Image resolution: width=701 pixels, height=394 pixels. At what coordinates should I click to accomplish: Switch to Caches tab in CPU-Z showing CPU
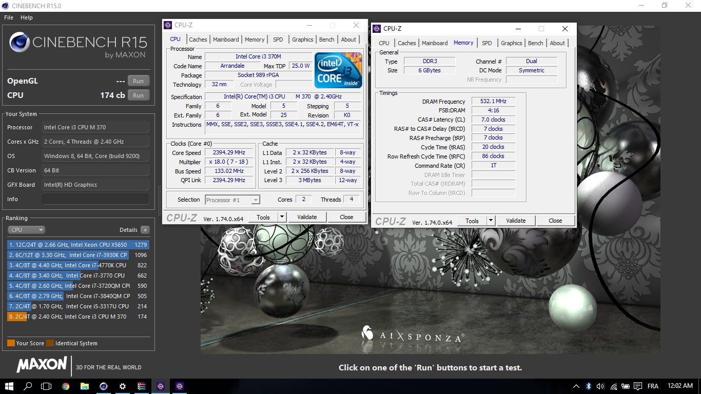tap(198, 40)
